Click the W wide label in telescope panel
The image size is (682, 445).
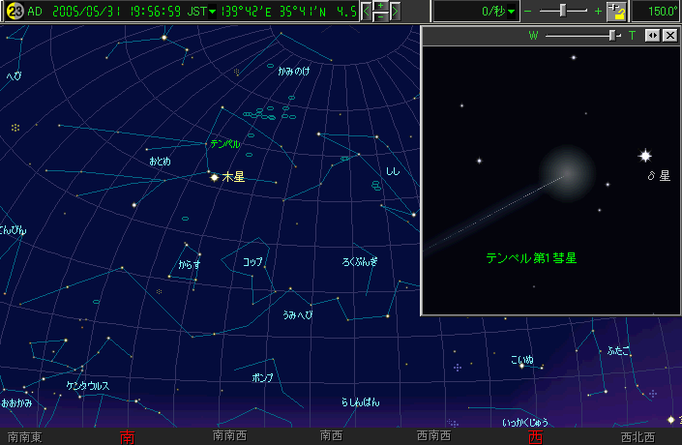click(x=532, y=35)
